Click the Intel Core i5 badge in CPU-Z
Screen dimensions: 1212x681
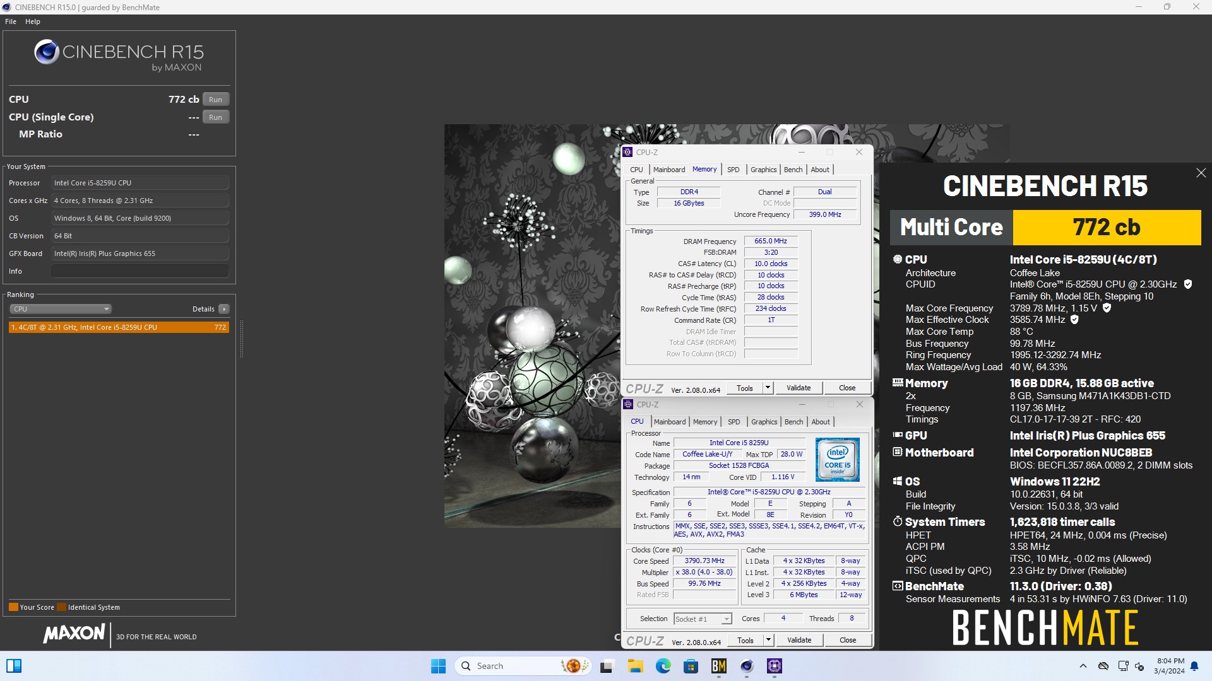point(837,460)
